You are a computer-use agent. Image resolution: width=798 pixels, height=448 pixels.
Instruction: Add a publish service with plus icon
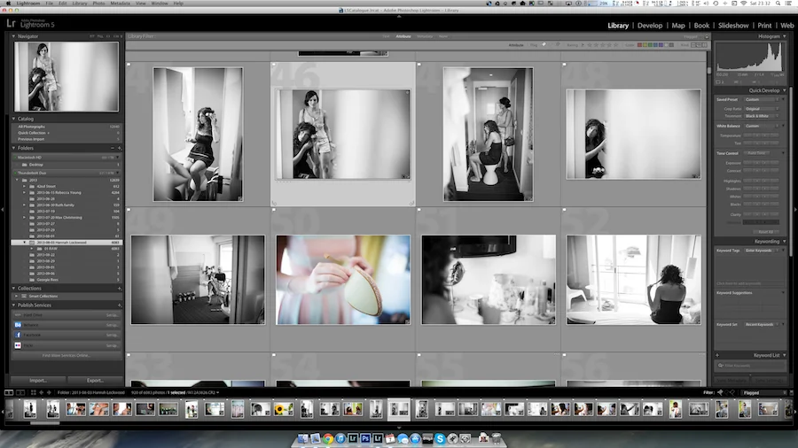tap(120, 305)
